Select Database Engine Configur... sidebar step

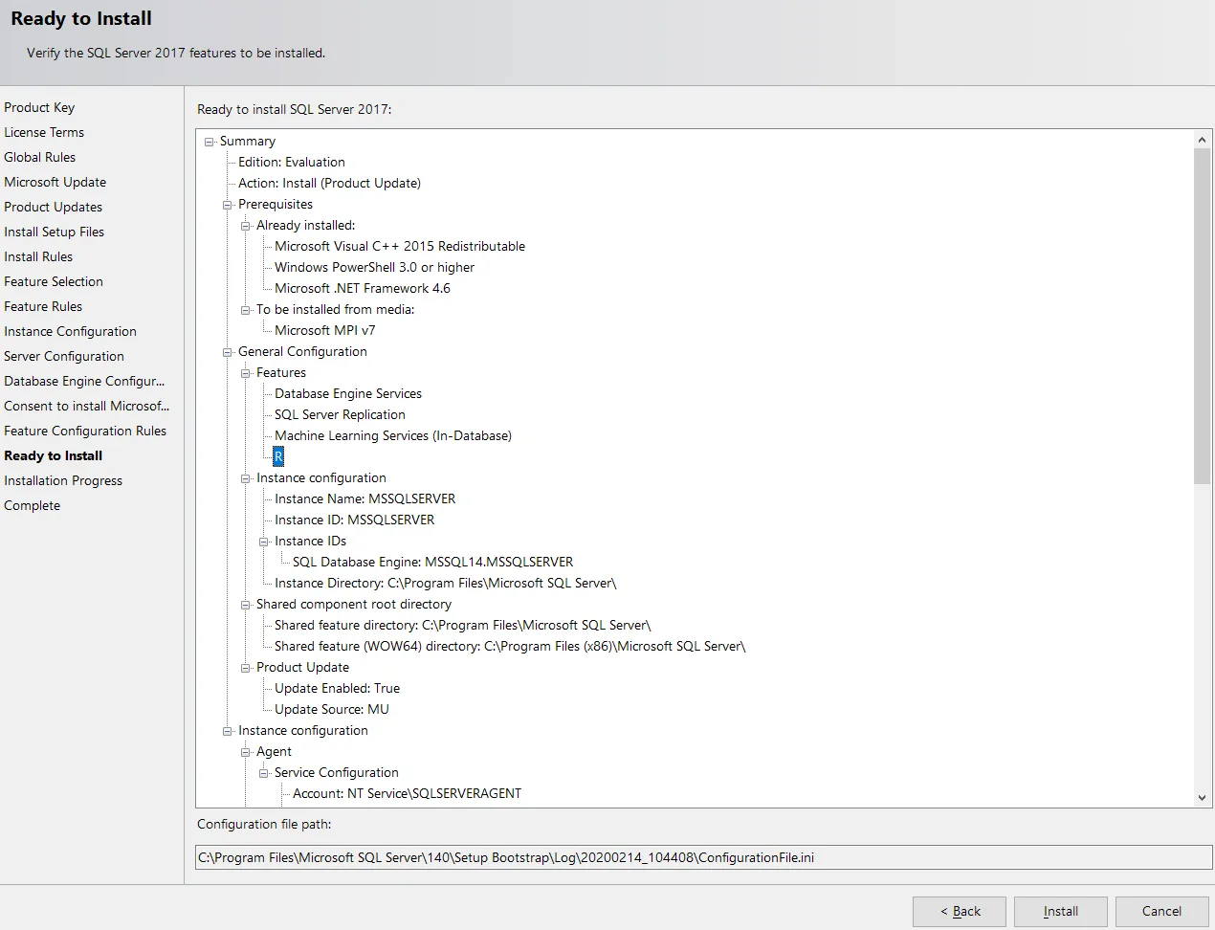[x=84, y=381]
